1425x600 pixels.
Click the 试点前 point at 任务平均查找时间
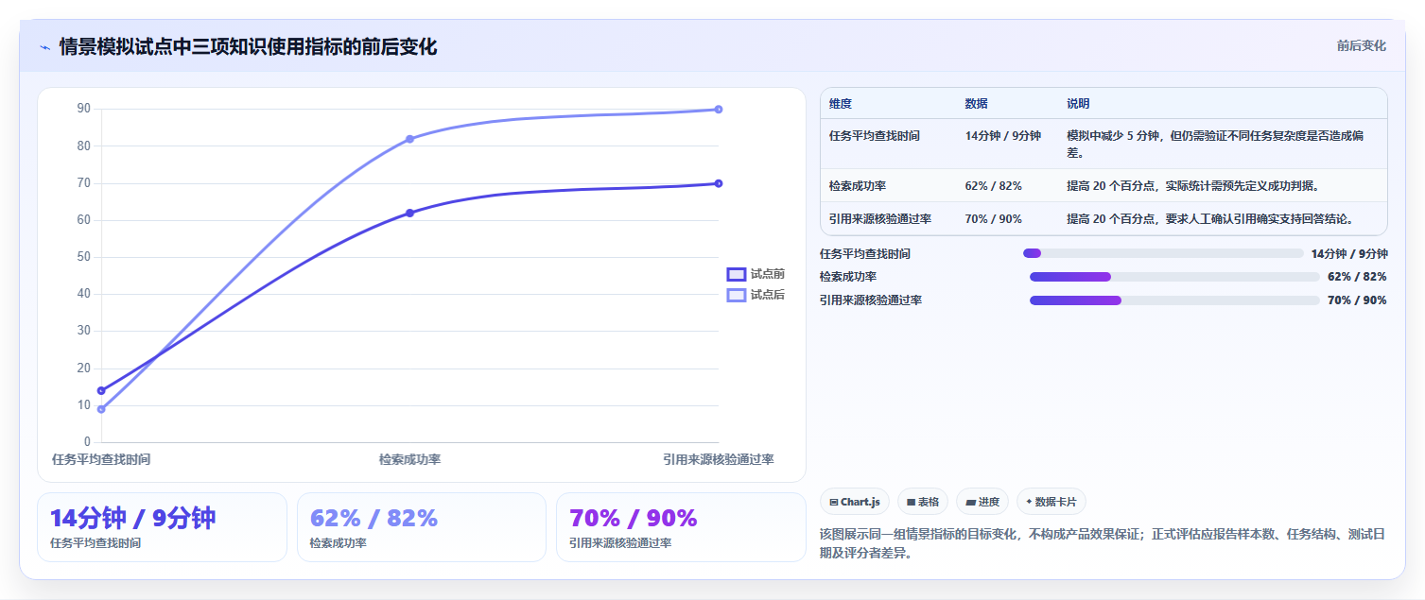pyautogui.click(x=101, y=390)
